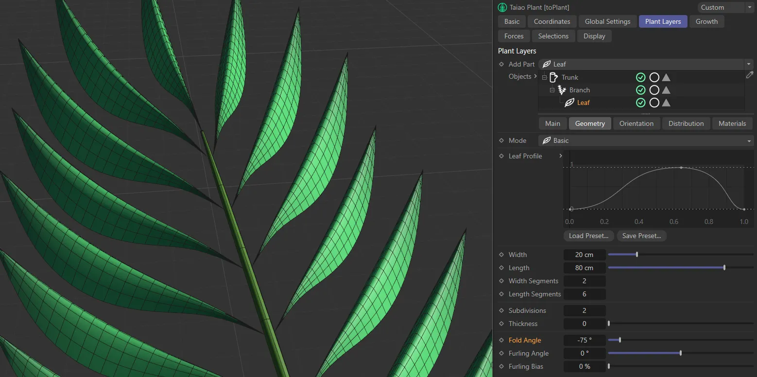
Task: Click the branch icon beside Branch layer
Action: tap(561, 90)
